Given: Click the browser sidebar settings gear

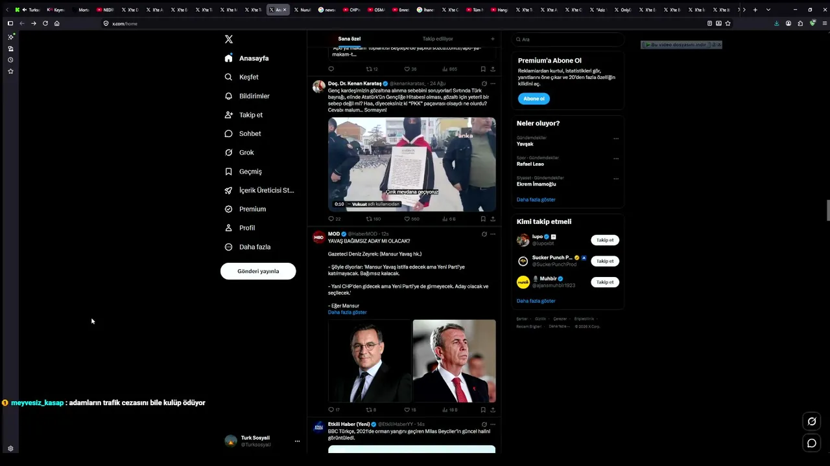Looking at the screenshot, I should 10,449.
